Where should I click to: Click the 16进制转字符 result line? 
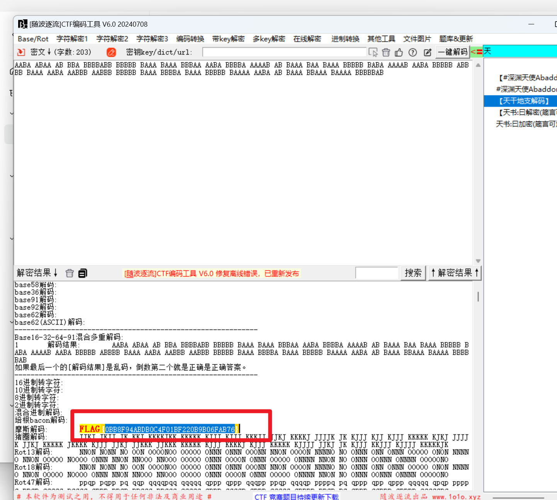[x=39, y=383]
